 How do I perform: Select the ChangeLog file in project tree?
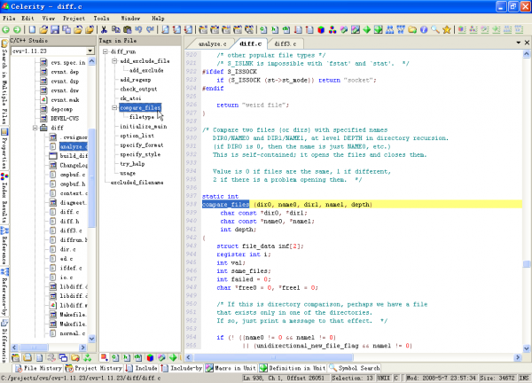pos(72,166)
